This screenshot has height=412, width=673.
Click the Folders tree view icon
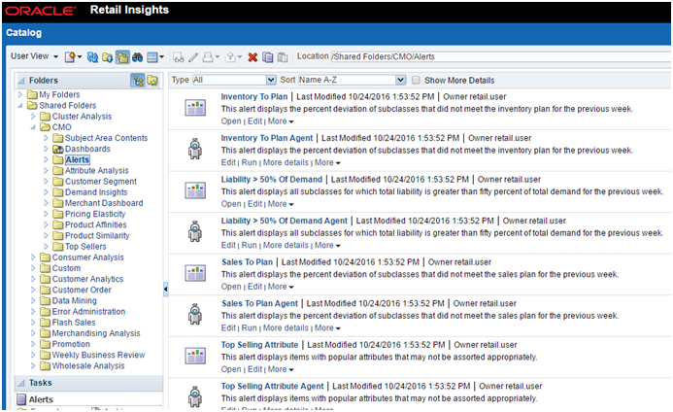click(138, 81)
